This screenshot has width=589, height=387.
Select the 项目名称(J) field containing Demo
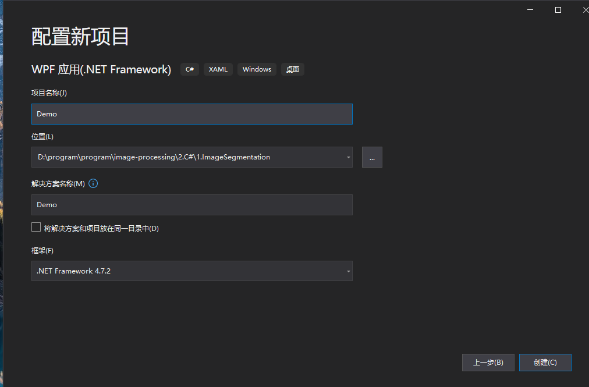coord(192,114)
